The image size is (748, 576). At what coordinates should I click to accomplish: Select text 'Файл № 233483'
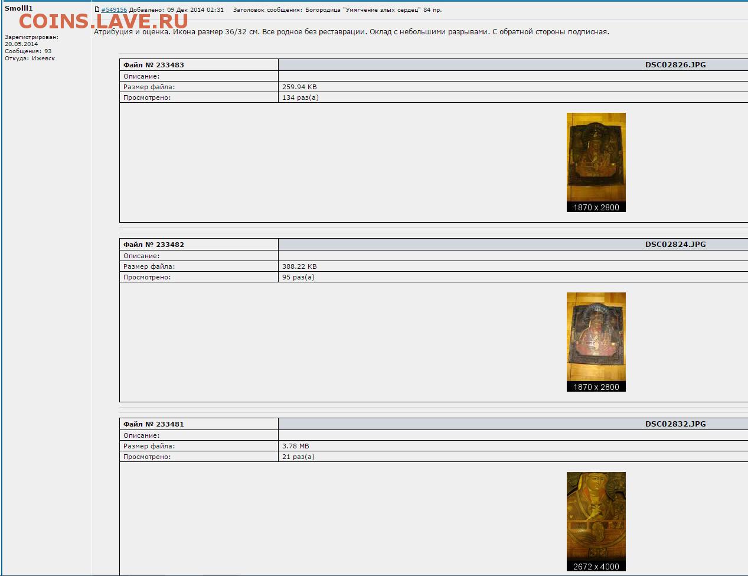point(153,65)
